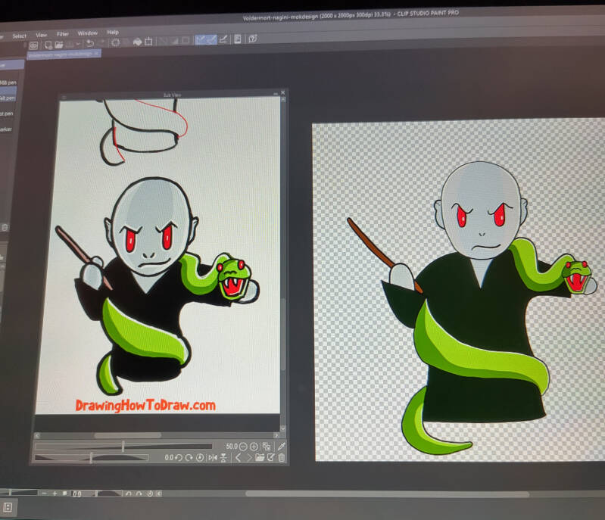Click the Clear (dotted circle) icon
Screen dimensions: 605x520
point(115,42)
